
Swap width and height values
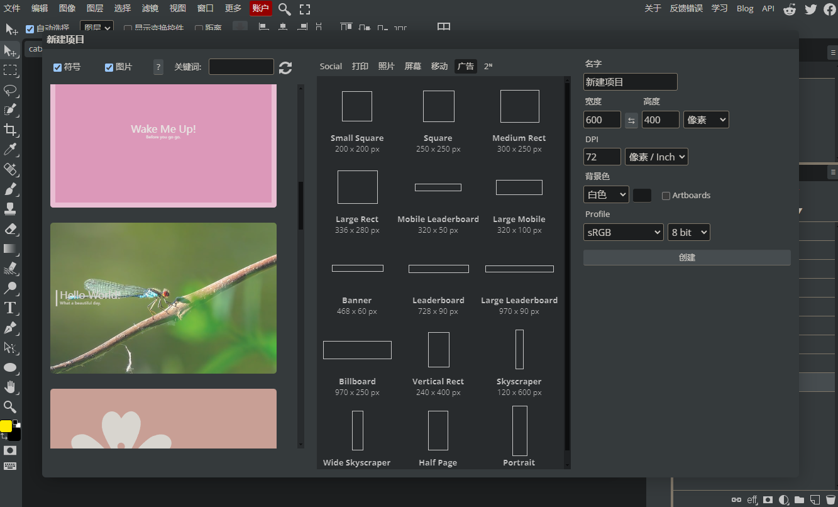click(631, 120)
